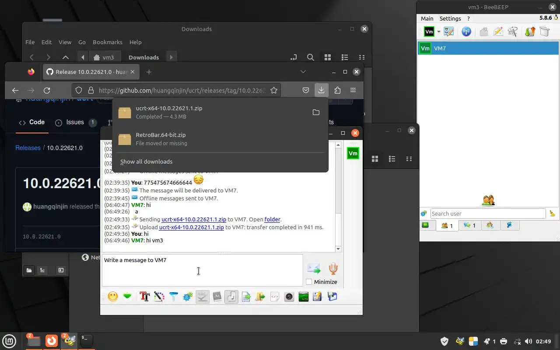Viewport: 560px width, 350px height.
Task: Click the chat log vertical scrollbar
Action: coord(338,197)
